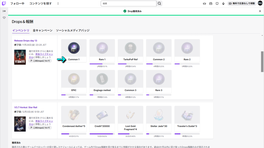Open the Bits purchase icon
The height and width of the screenshot is (148, 264).
[x=223, y=4]
